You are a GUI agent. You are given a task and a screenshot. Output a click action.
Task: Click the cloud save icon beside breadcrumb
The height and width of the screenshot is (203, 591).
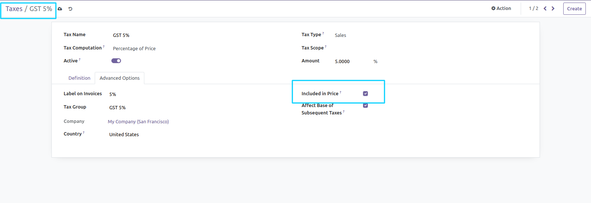click(x=60, y=9)
